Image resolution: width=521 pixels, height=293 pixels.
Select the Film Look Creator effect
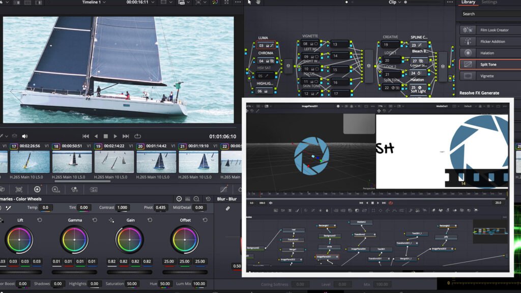490,30
